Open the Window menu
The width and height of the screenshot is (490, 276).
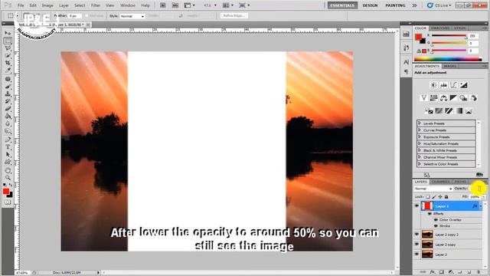128,5
